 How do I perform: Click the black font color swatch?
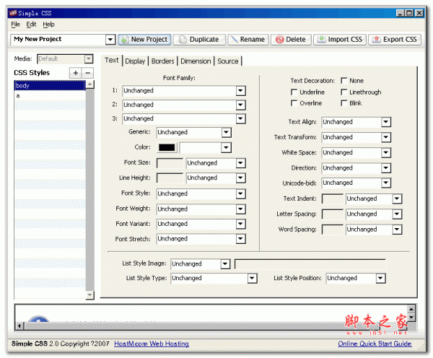[167, 148]
